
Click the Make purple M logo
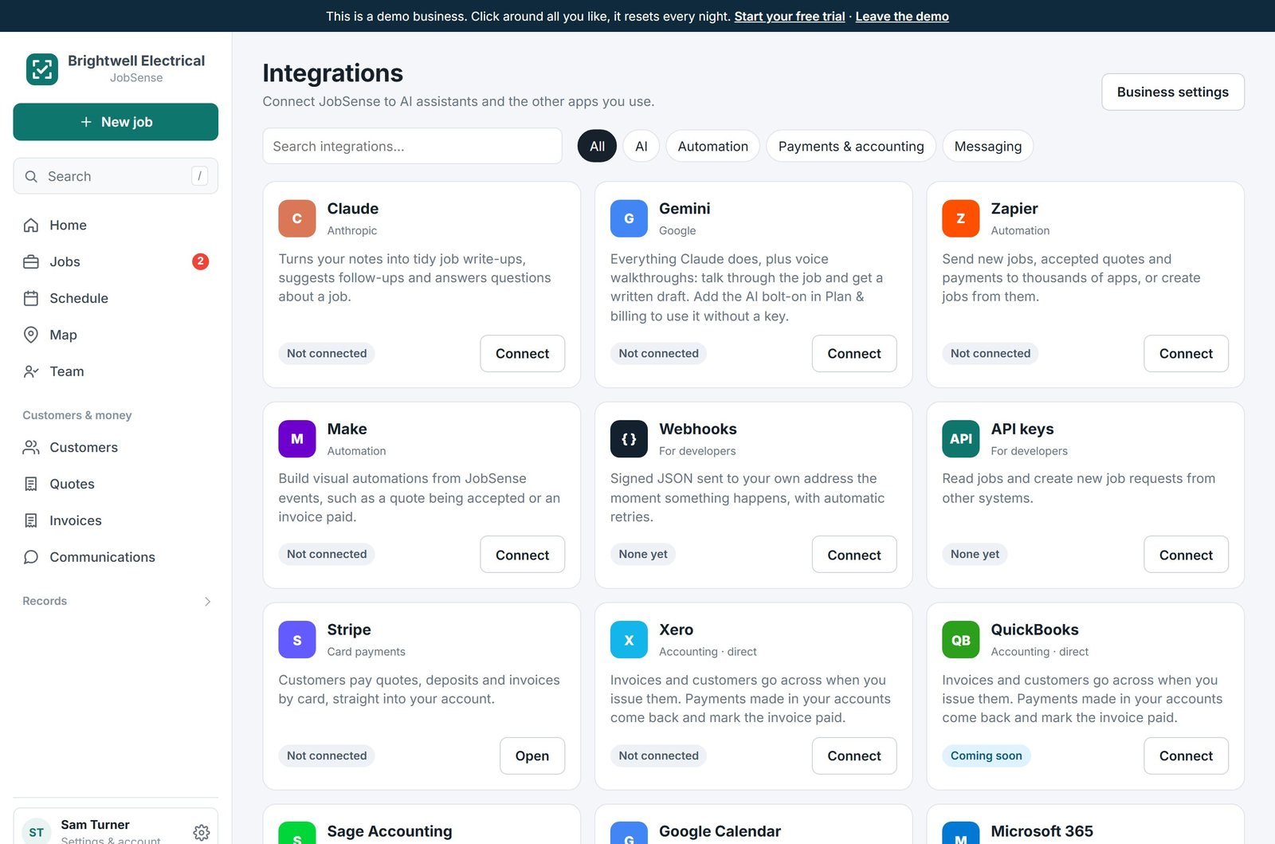coord(297,439)
